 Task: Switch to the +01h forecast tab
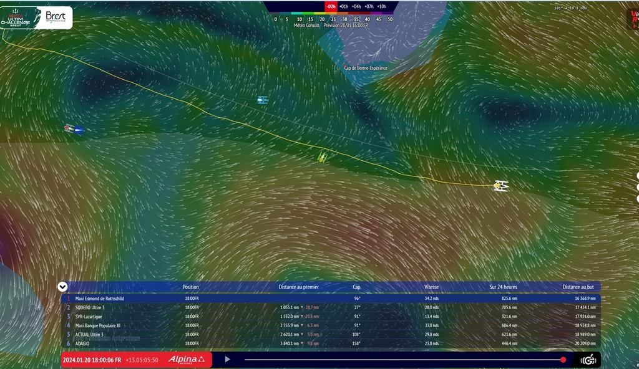[x=344, y=6]
